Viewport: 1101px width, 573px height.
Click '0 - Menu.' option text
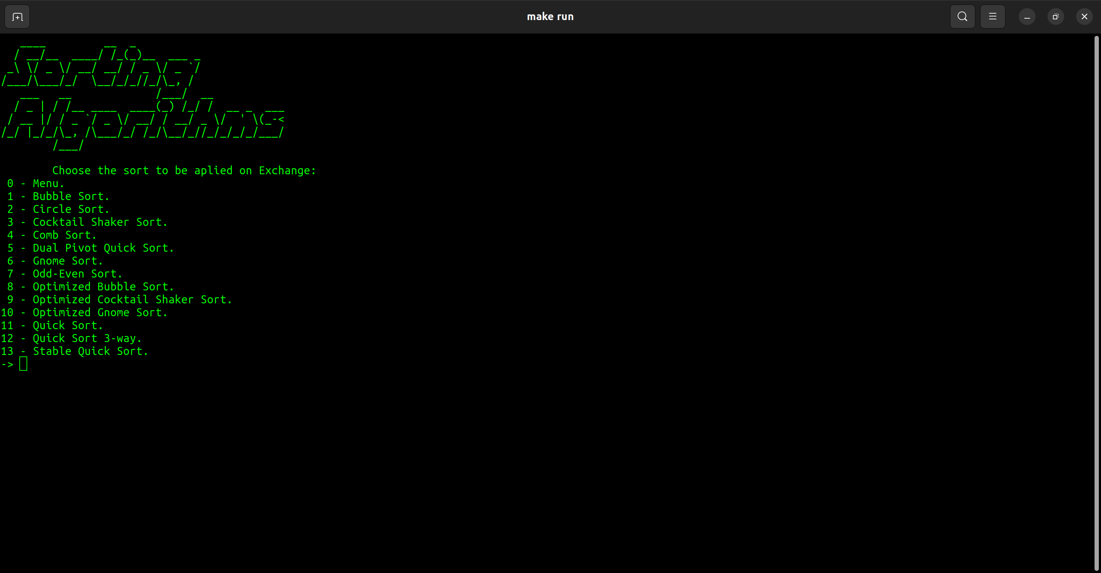pos(48,184)
